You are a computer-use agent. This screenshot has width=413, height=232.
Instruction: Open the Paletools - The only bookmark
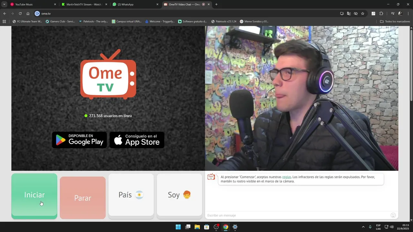click(x=93, y=22)
